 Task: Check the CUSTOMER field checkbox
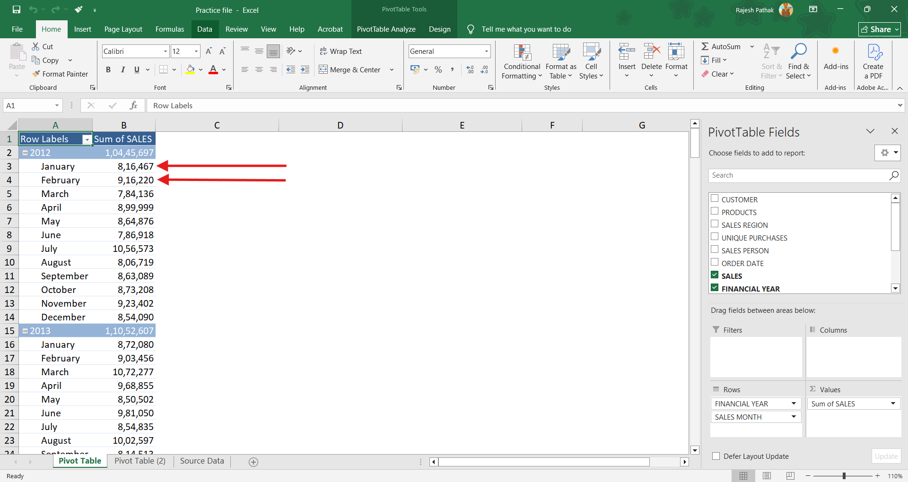point(715,199)
